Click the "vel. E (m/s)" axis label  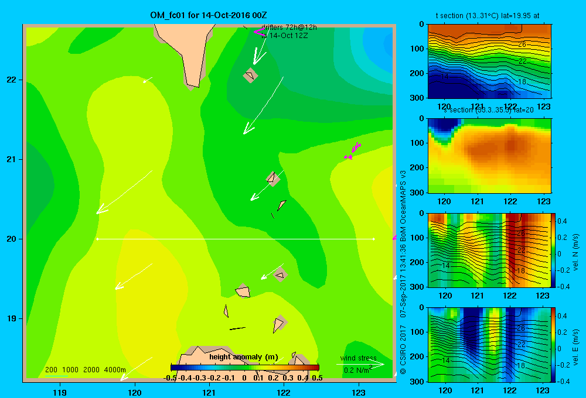pos(575,347)
